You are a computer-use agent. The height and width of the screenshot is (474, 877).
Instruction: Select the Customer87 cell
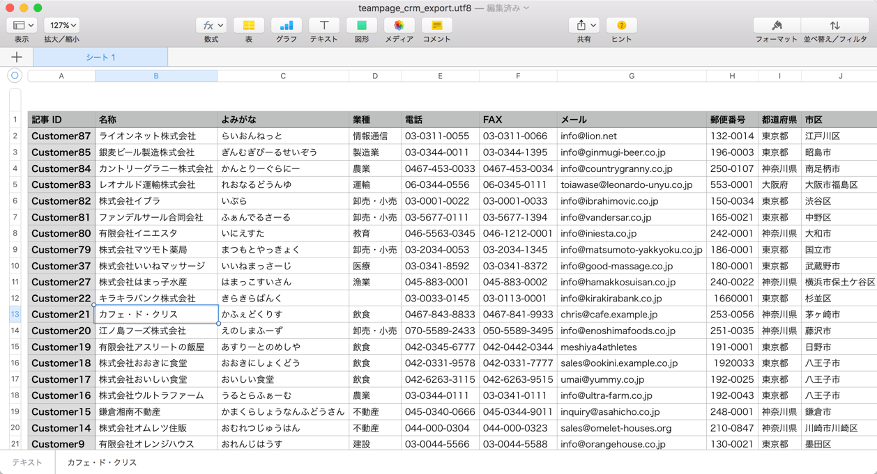click(x=61, y=136)
